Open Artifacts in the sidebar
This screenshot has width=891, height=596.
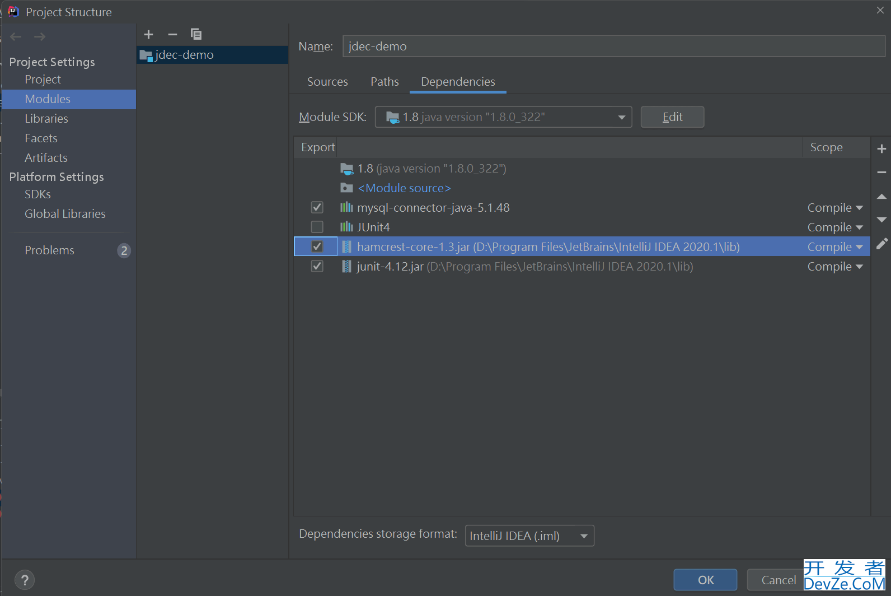(x=46, y=158)
